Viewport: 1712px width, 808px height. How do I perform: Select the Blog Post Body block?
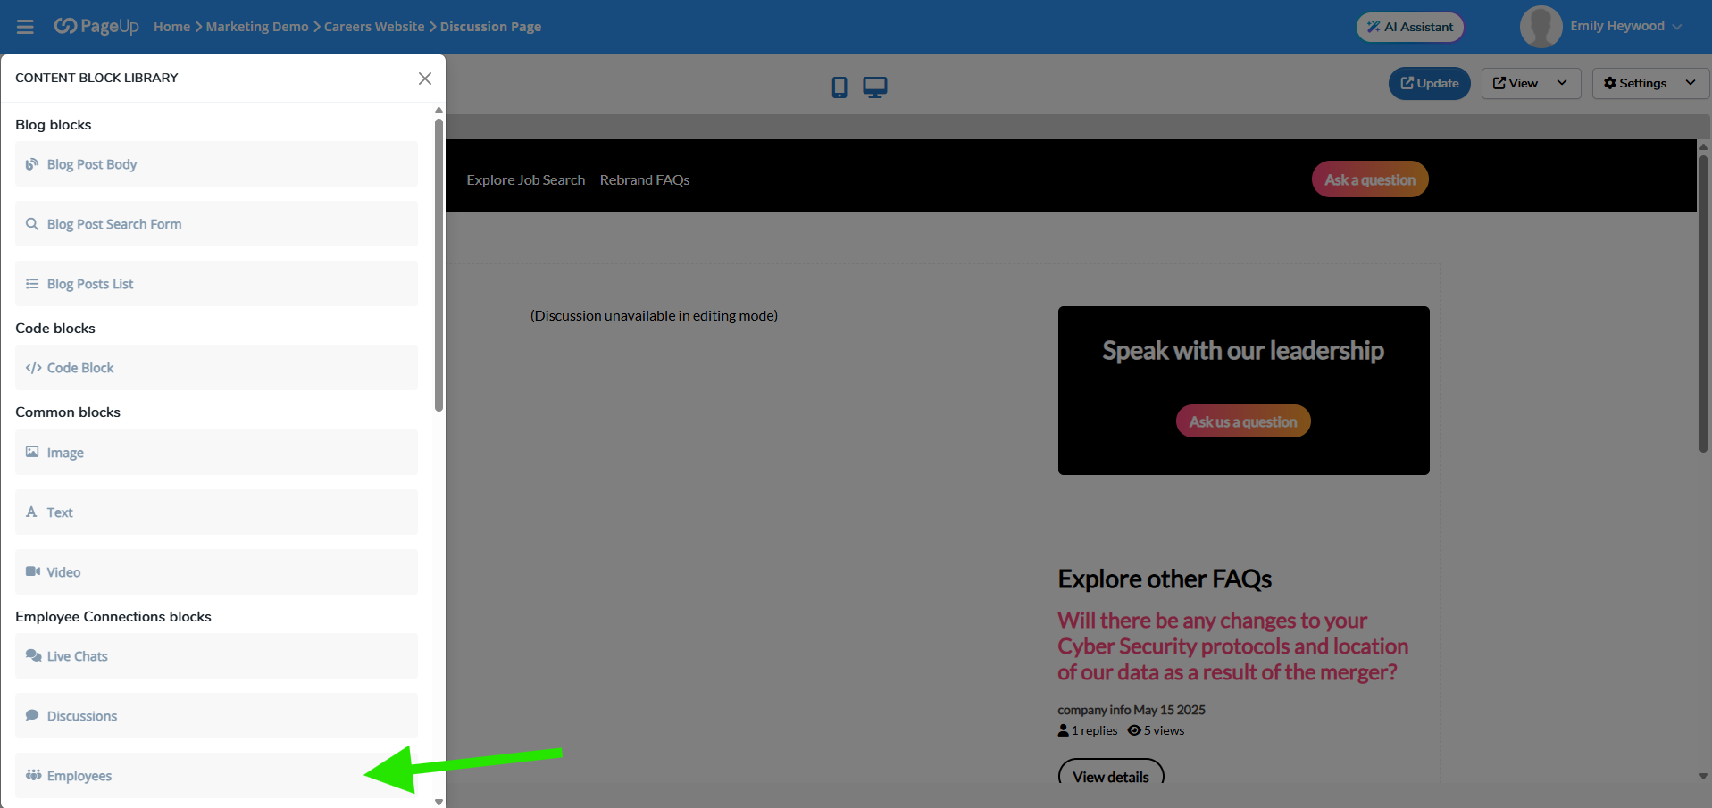pos(216,164)
